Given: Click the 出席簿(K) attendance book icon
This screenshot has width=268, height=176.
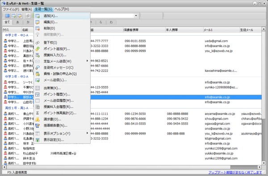Looking at the screenshot, I should (x=38, y=88).
